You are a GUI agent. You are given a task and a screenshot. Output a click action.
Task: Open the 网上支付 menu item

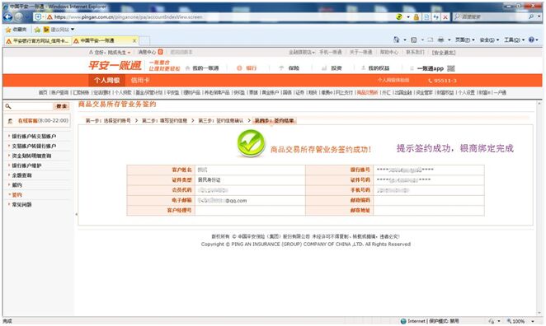click(x=344, y=92)
